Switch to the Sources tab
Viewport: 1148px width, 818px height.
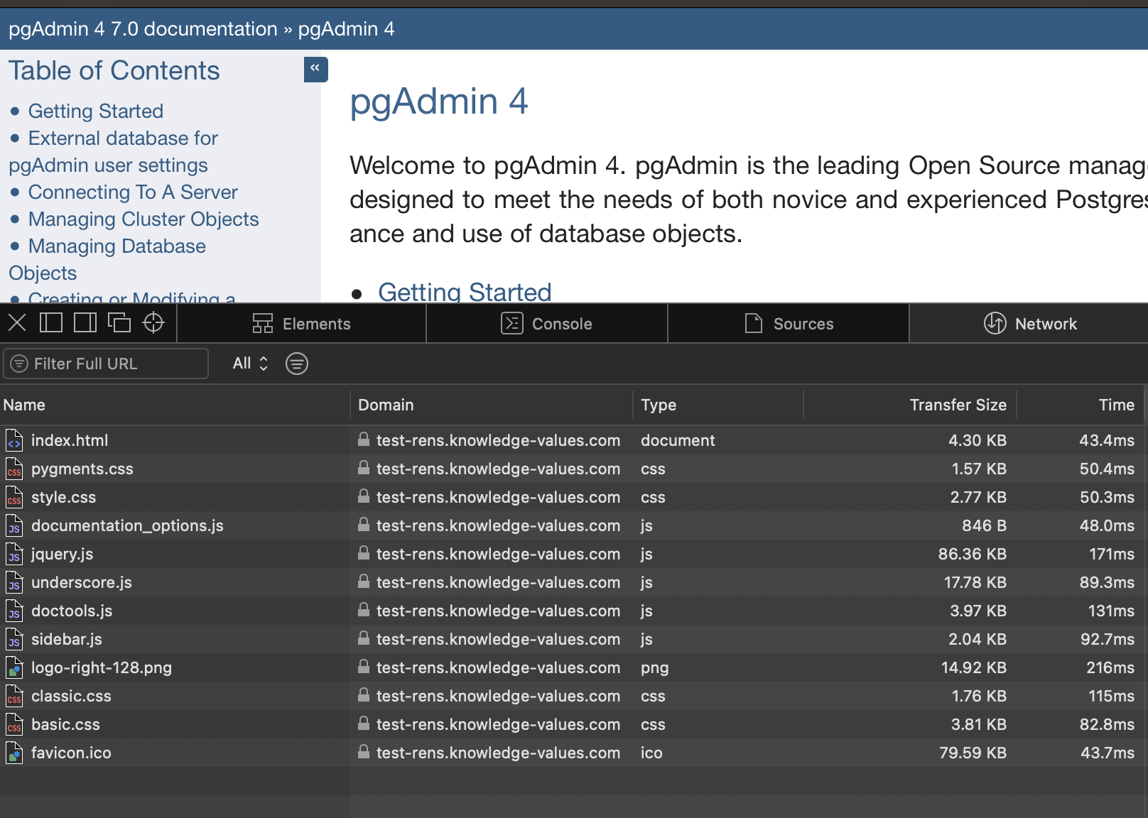pyautogui.click(x=788, y=323)
